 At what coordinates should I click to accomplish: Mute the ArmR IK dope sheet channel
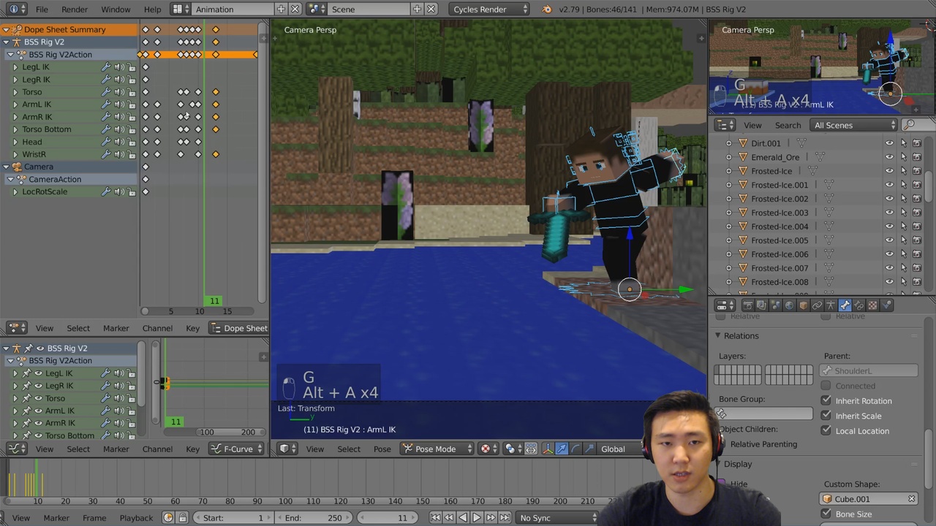click(x=118, y=117)
